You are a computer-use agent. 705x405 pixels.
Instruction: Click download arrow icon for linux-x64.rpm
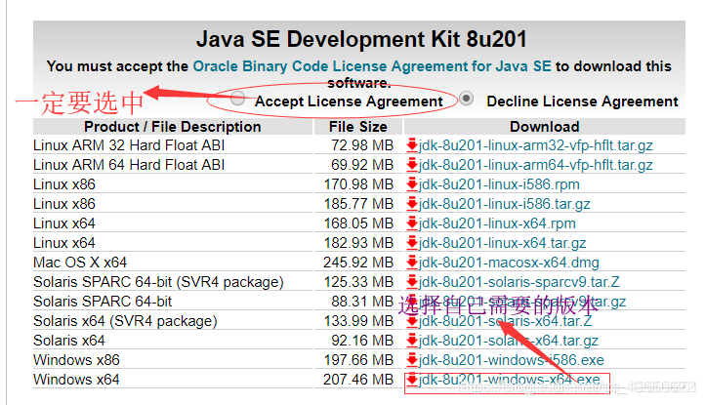(411, 223)
